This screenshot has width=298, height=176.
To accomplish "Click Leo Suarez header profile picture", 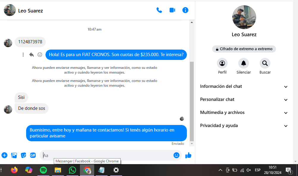I will coord(10,10).
